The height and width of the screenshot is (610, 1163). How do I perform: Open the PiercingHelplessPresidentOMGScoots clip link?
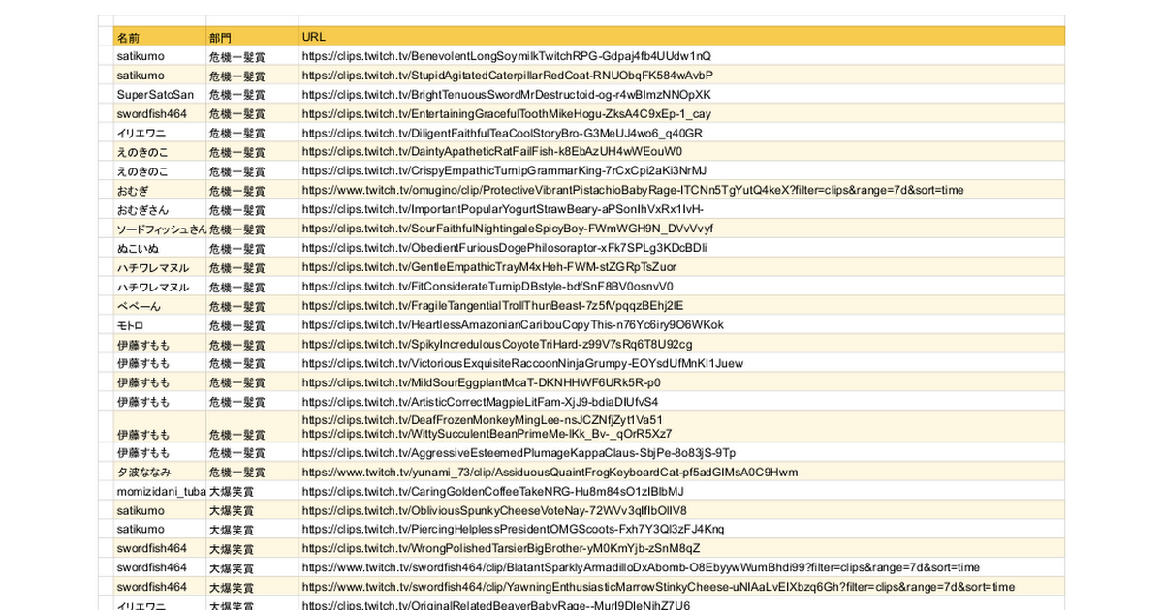pos(513,530)
